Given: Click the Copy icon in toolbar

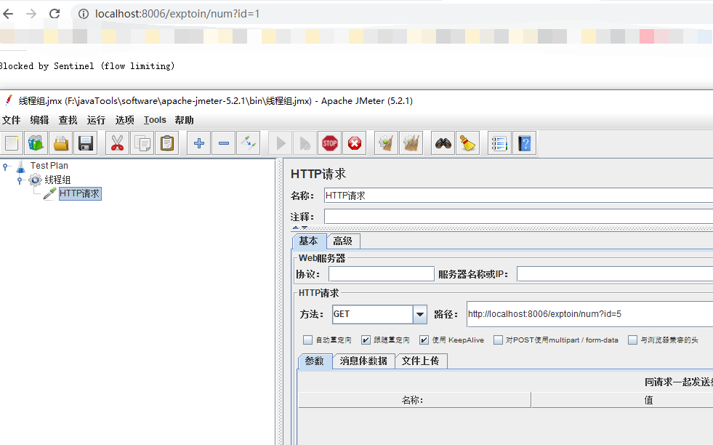Looking at the screenshot, I should tap(142, 143).
